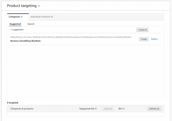Viewport: 172px width, 121px height.
Task: Click info icon beside Bid column
Action: pyautogui.click(x=124, y=109)
